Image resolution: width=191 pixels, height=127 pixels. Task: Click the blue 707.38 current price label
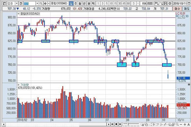coord(183,78)
